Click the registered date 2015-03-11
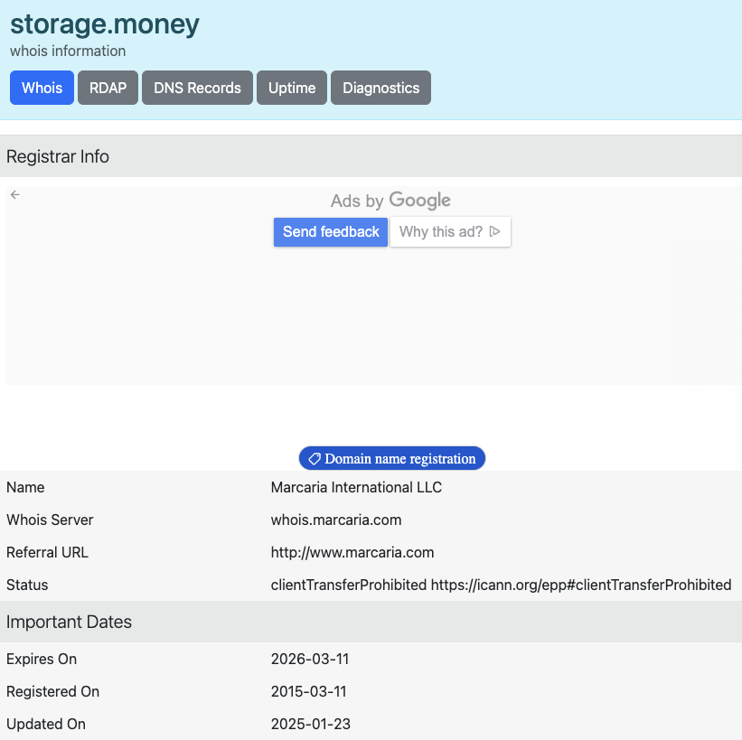742x740 pixels. pos(308,692)
